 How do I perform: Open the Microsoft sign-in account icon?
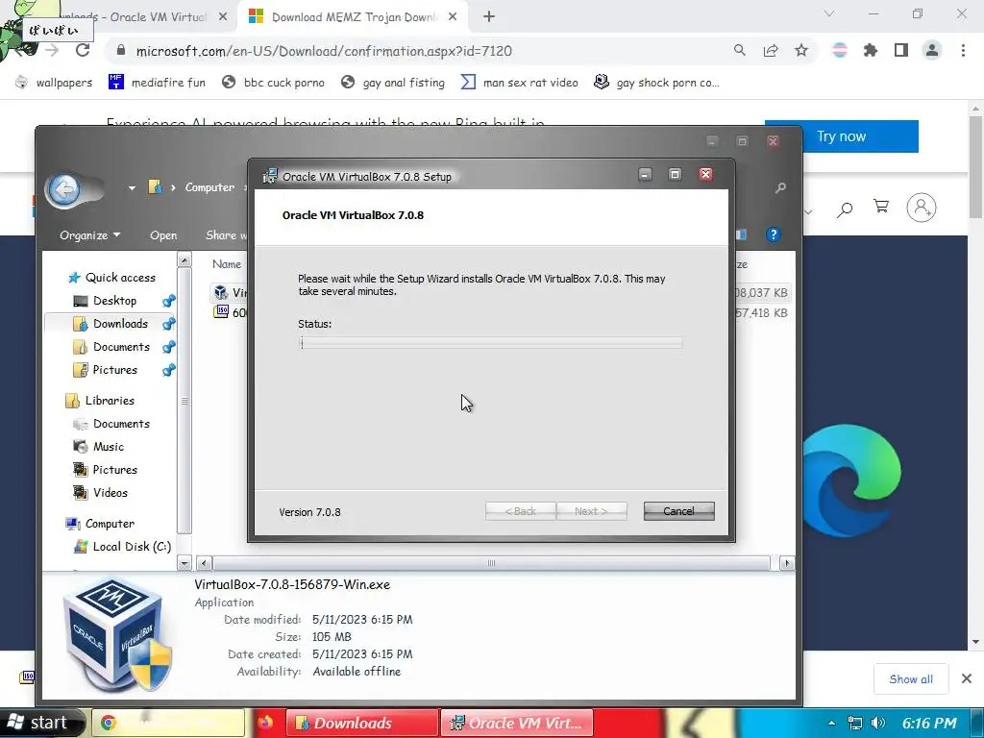pos(921,208)
